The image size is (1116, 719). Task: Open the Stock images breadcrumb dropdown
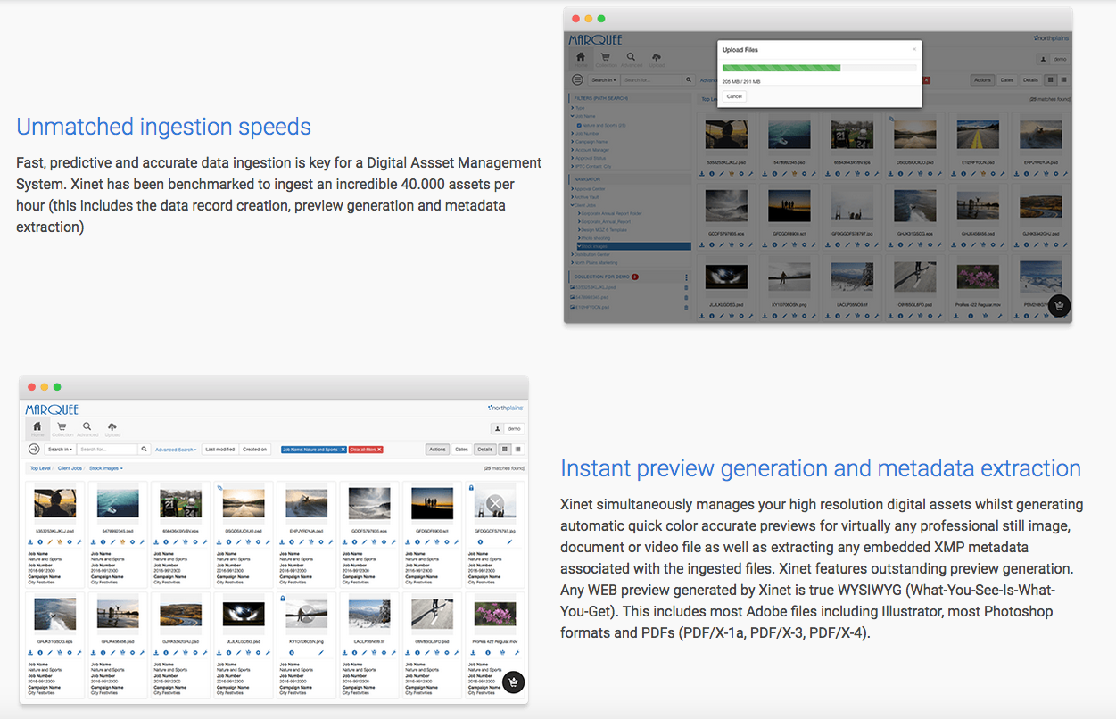(x=106, y=468)
